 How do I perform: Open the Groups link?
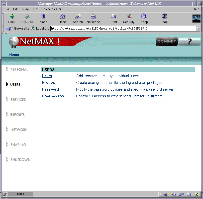click(x=48, y=83)
